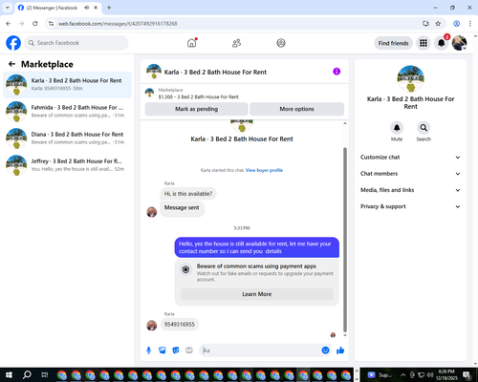Go back using the Marketplace arrow
This screenshot has width=478, height=382.
pos(12,64)
